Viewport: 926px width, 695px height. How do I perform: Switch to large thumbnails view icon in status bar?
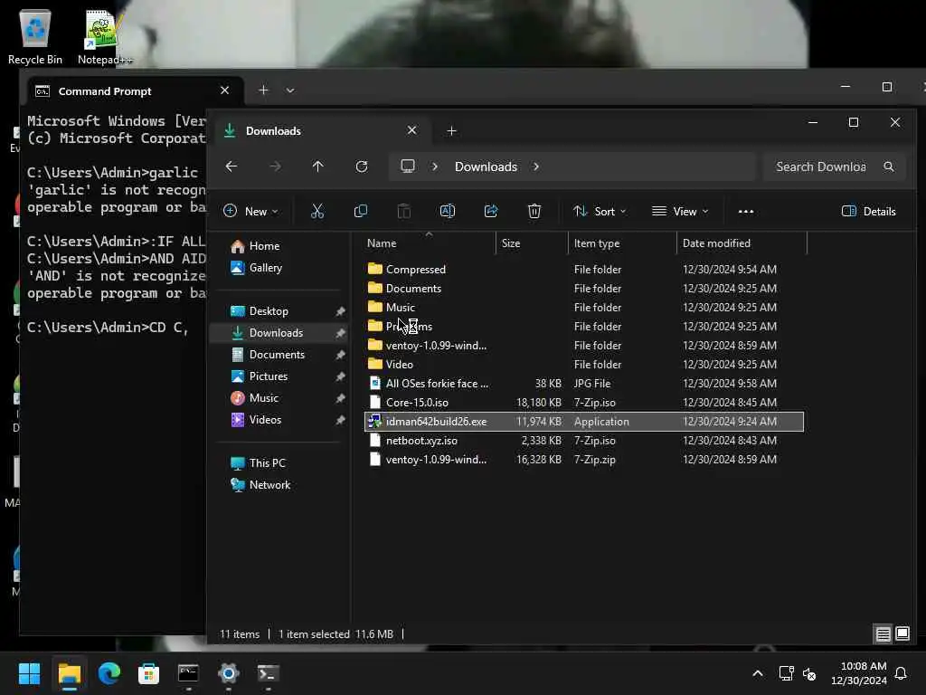[902, 634]
